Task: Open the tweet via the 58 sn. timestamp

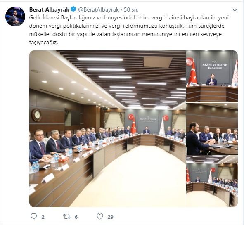Action: click(x=131, y=9)
